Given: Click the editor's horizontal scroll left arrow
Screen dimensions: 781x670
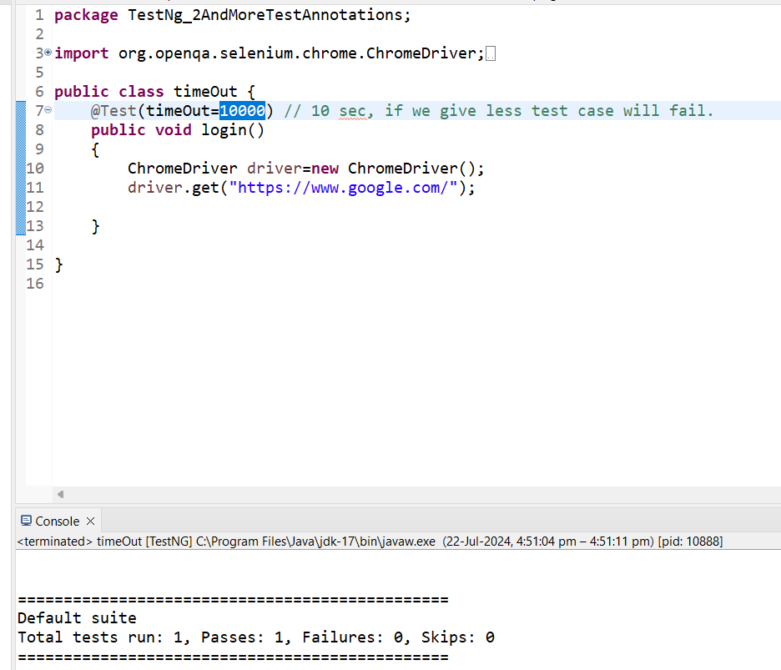Looking at the screenshot, I should [x=60, y=494].
